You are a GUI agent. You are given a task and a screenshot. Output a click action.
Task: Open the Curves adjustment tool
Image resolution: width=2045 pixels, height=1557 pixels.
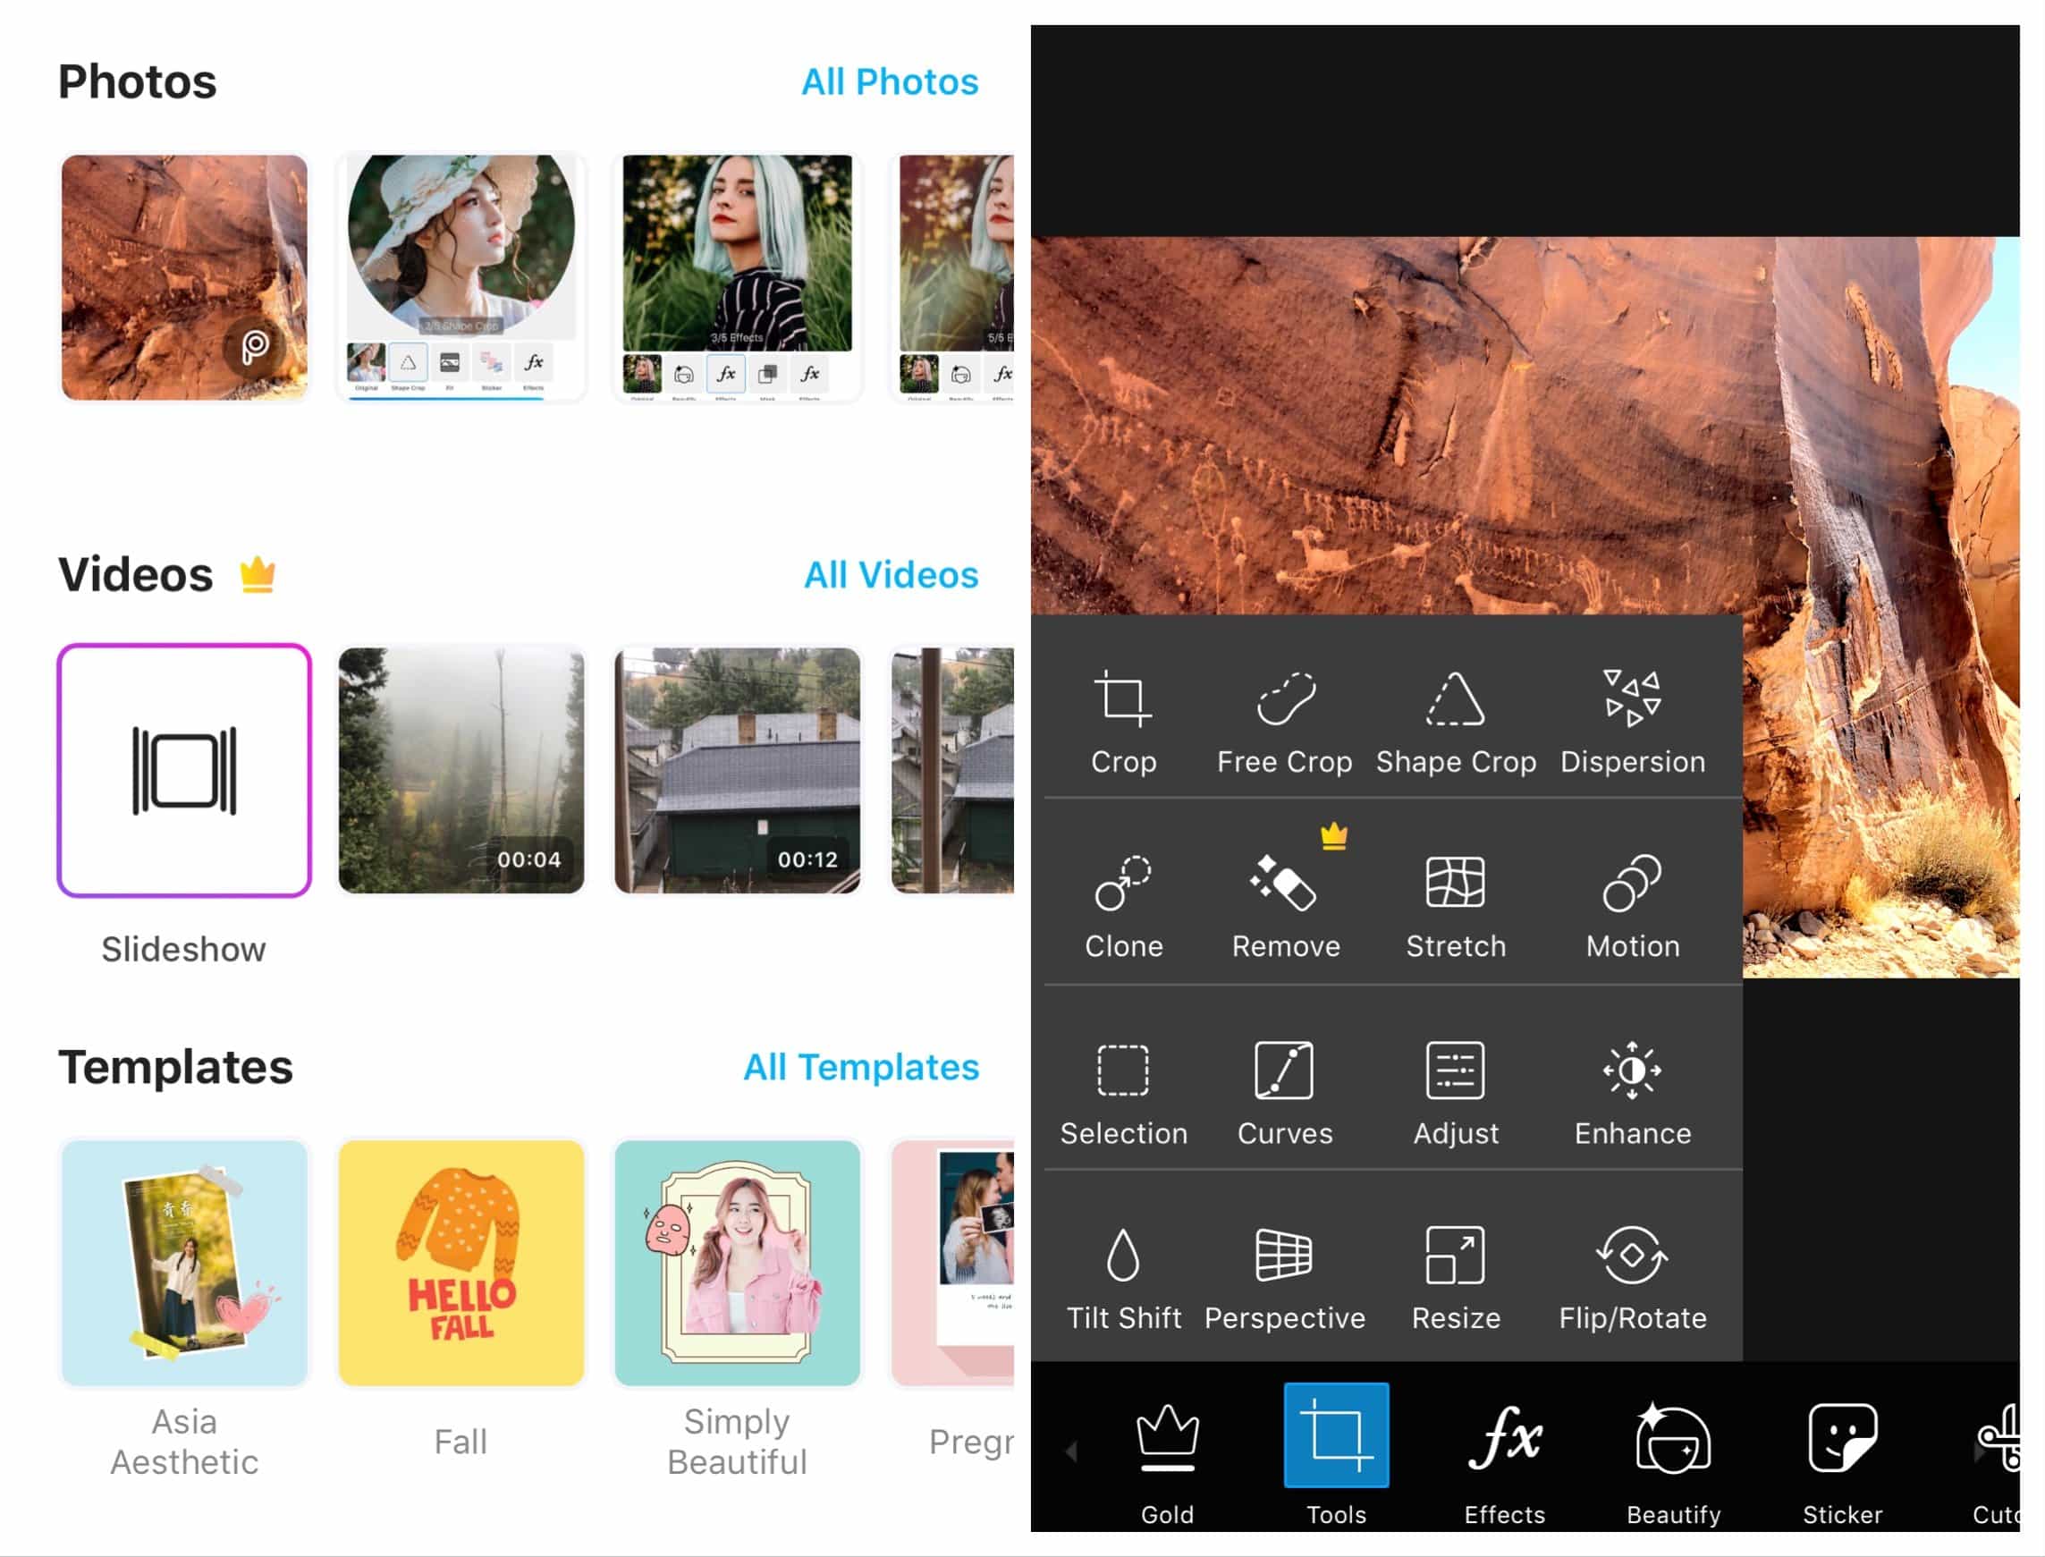pos(1285,1087)
